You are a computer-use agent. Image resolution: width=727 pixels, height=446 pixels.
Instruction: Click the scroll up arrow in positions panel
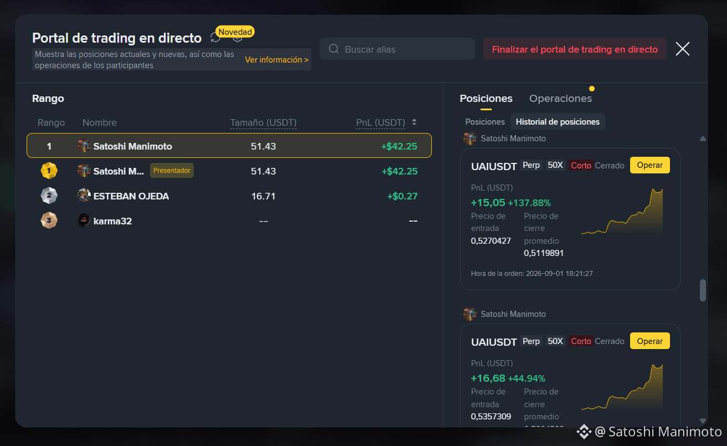click(x=703, y=139)
